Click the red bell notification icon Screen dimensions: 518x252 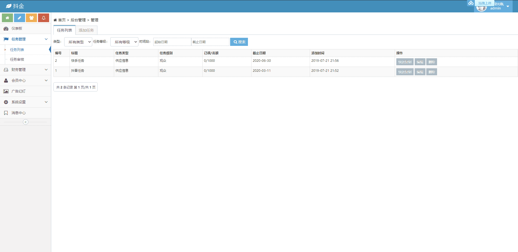tap(43, 18)
